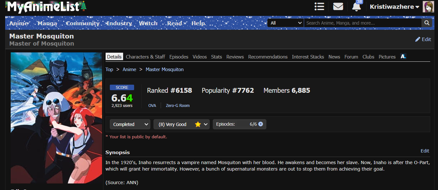Click the (Source: ANN) text

click(122, 182)
